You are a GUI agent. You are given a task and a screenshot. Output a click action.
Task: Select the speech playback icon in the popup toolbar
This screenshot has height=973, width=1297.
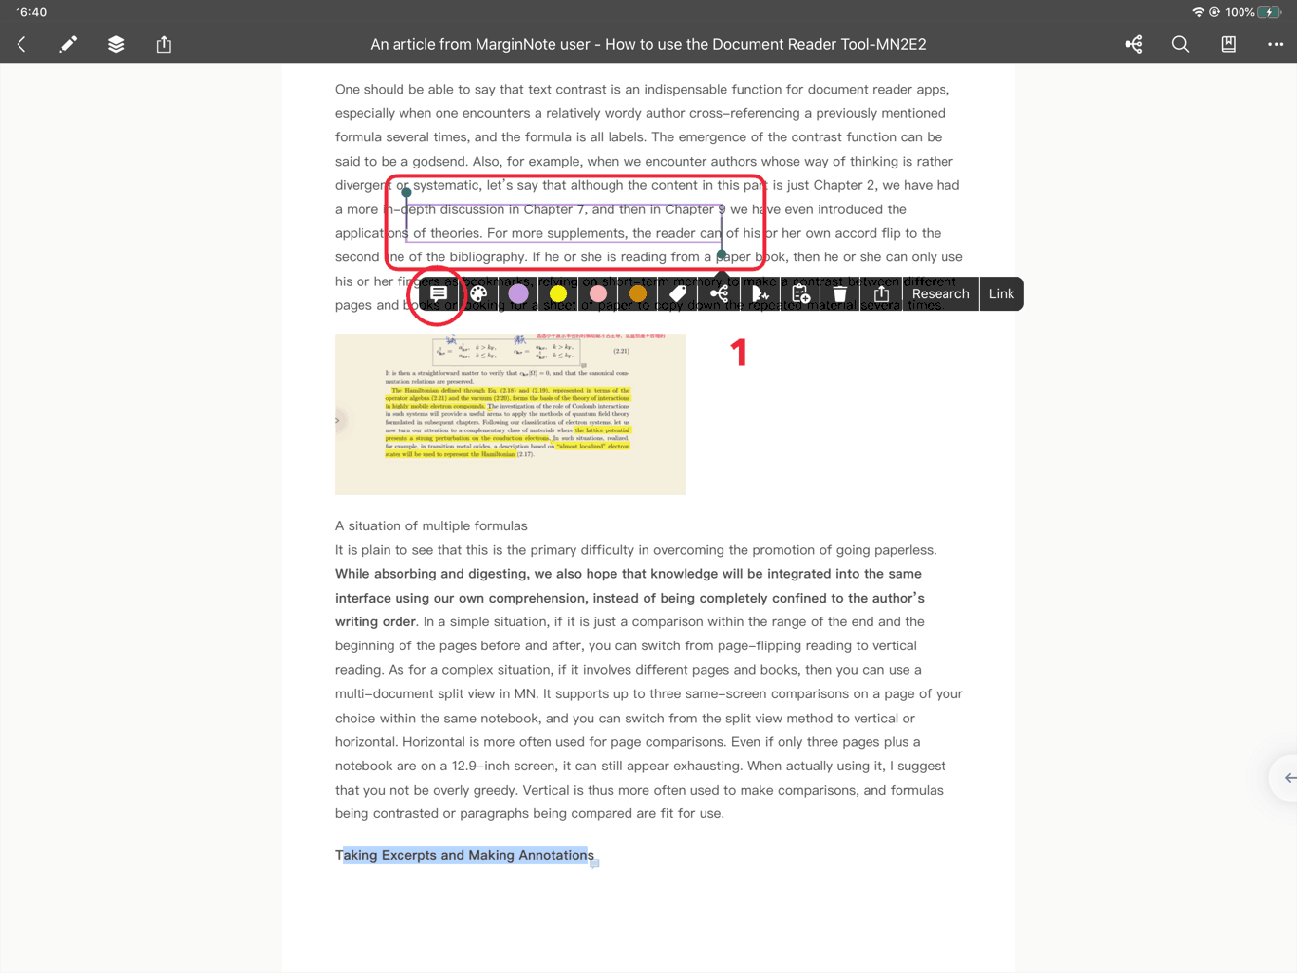click(760, 293)
